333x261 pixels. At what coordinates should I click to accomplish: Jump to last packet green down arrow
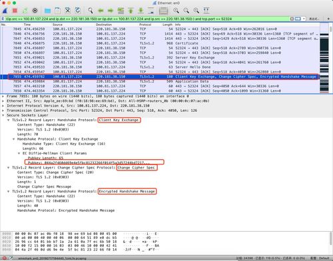pyautogui.click(x=141, y=11)
